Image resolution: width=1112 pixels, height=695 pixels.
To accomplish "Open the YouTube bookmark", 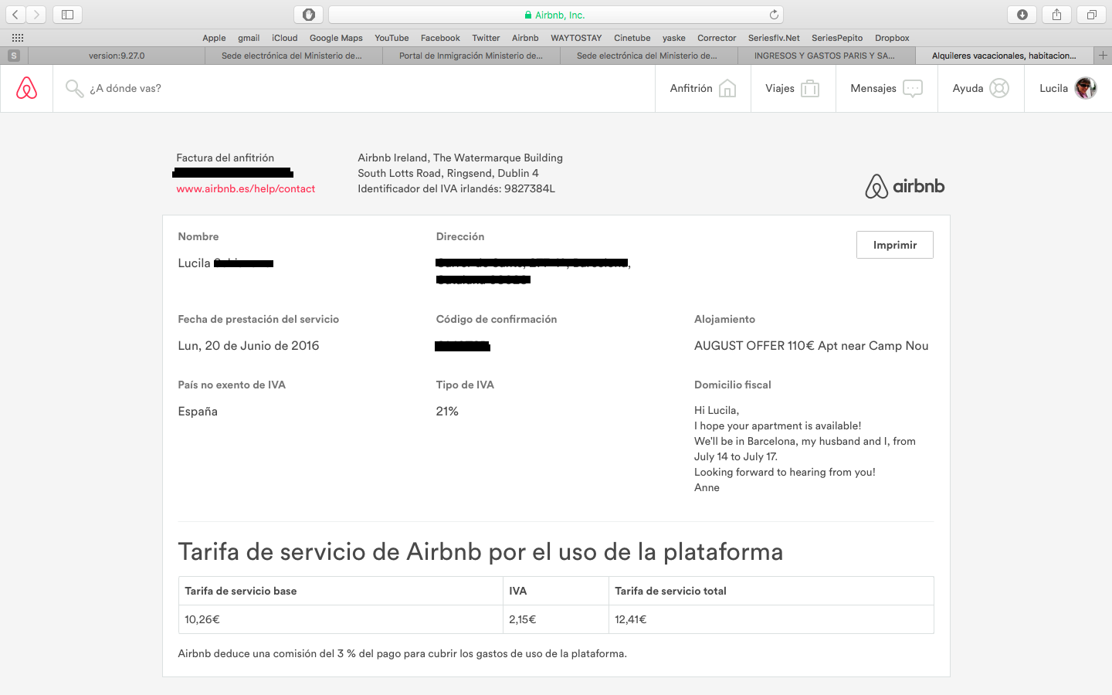I will [392, 38].
